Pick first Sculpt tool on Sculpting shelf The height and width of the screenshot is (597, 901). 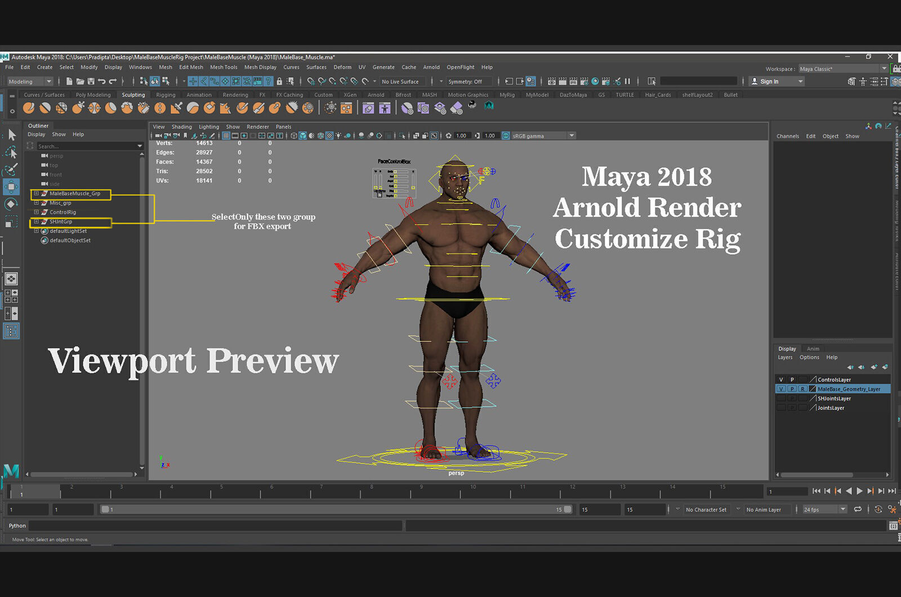tap(29, 108)
